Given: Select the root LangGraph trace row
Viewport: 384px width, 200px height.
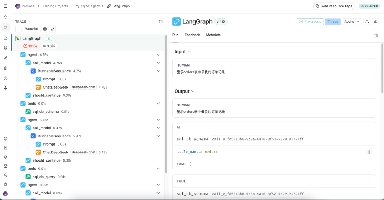Looking at the screenshot, I should [x=88, y=42].
